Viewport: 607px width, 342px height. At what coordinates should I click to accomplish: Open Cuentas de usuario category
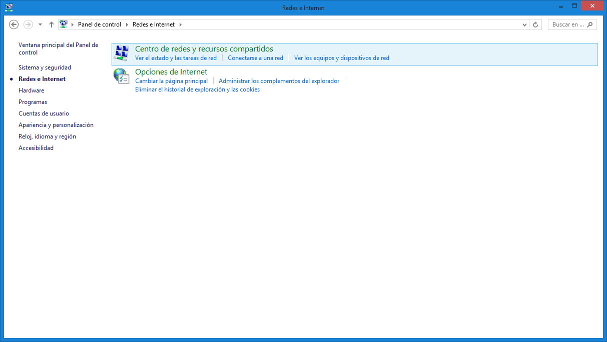(x=44, y=113)
